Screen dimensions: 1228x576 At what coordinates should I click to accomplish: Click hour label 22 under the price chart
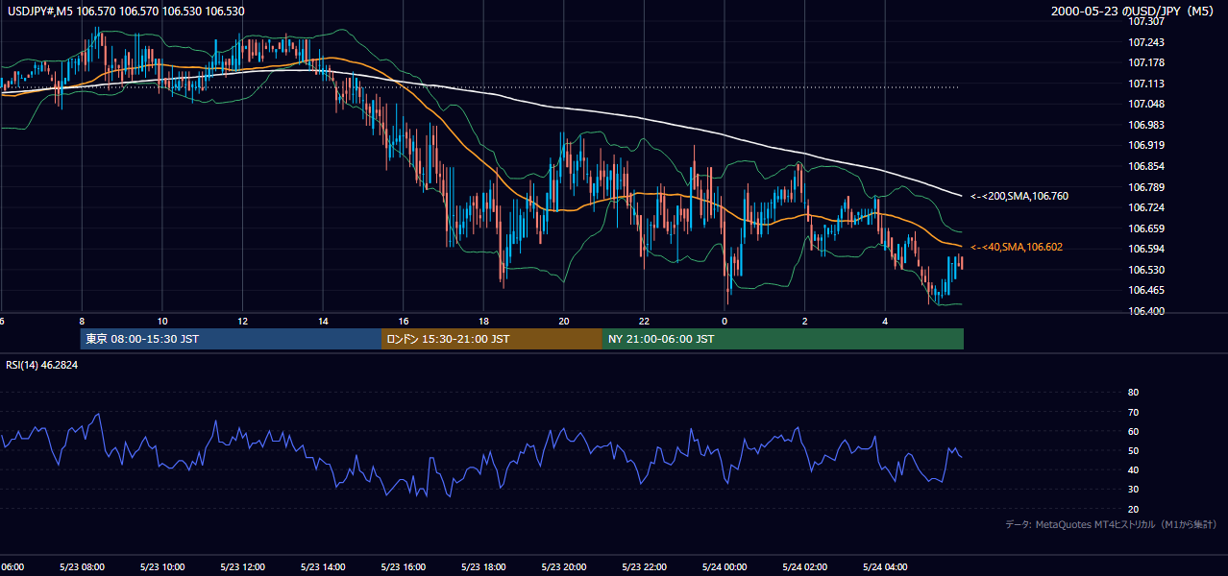pos(645,322)
